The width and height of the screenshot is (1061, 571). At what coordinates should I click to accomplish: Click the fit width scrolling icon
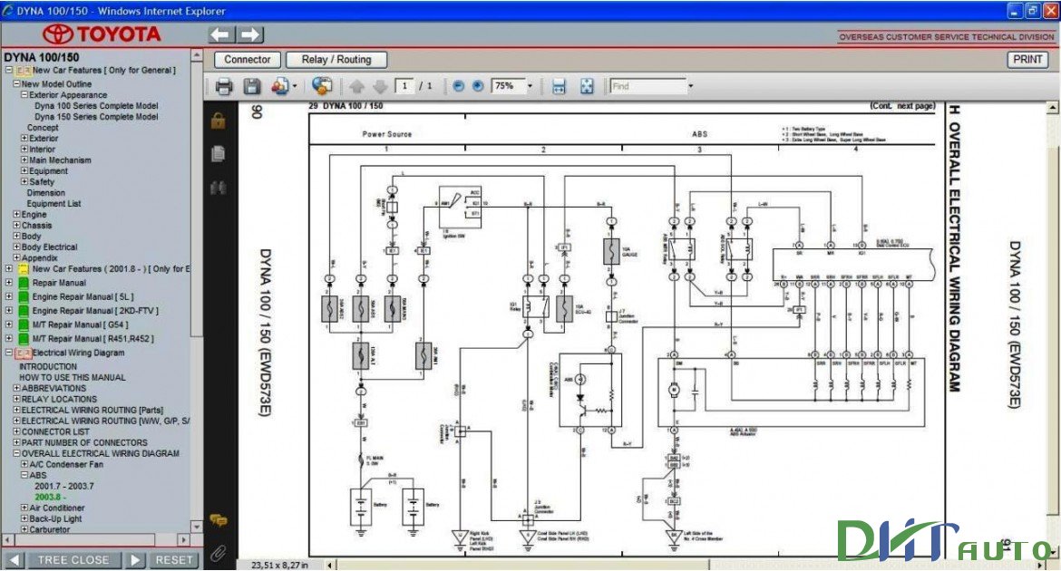coord(559,86)
